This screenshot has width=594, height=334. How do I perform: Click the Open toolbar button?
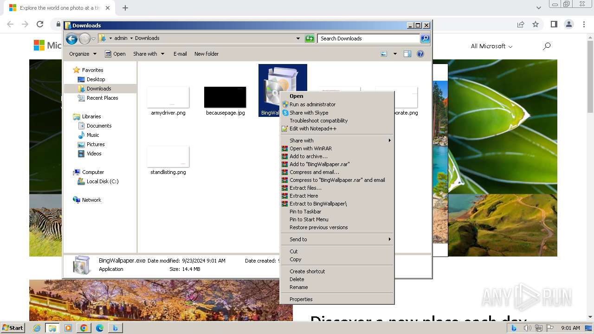point(115,54)
